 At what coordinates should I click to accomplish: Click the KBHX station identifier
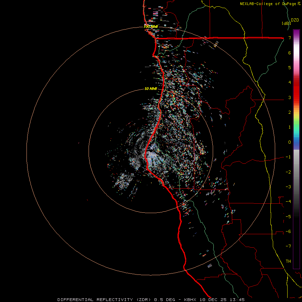(x=191, y=300)
